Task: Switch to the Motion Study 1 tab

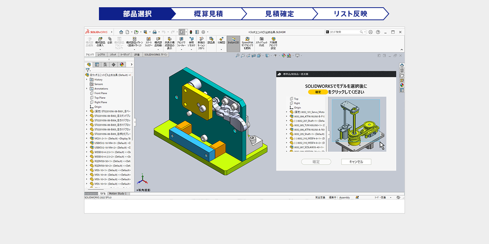Action: click(118, 194)
